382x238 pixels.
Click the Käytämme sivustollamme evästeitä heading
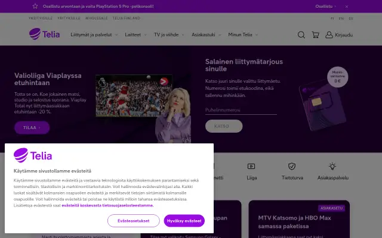53,171
